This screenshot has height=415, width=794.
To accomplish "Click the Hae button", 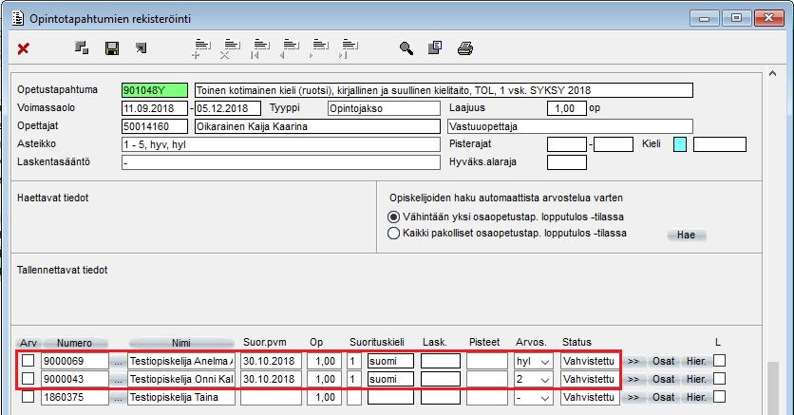I will 686,235.
